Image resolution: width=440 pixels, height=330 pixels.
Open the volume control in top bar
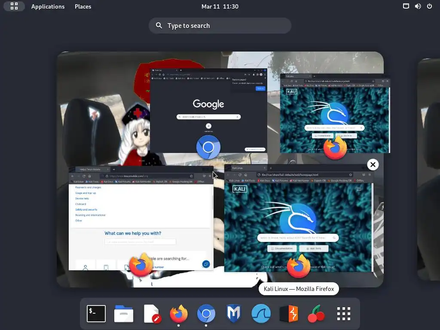[x=418, y=6]
